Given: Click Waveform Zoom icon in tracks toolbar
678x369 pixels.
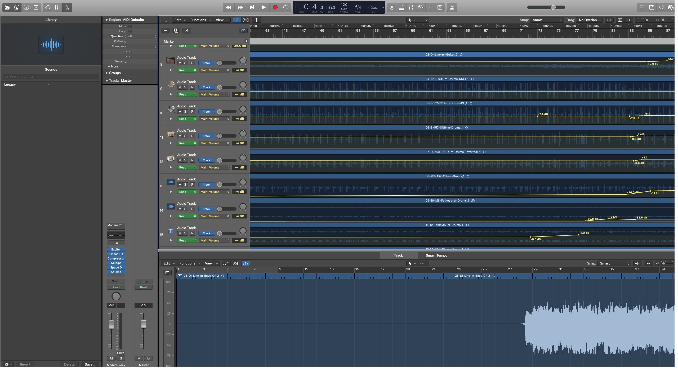Looking at the screenshot, I should tap(609, 20).
